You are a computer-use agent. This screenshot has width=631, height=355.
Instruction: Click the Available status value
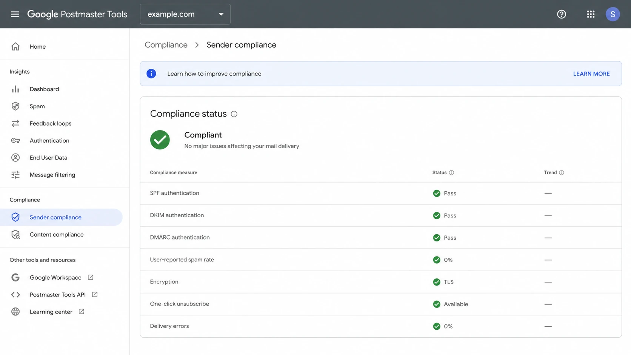(x=456, y=304)
